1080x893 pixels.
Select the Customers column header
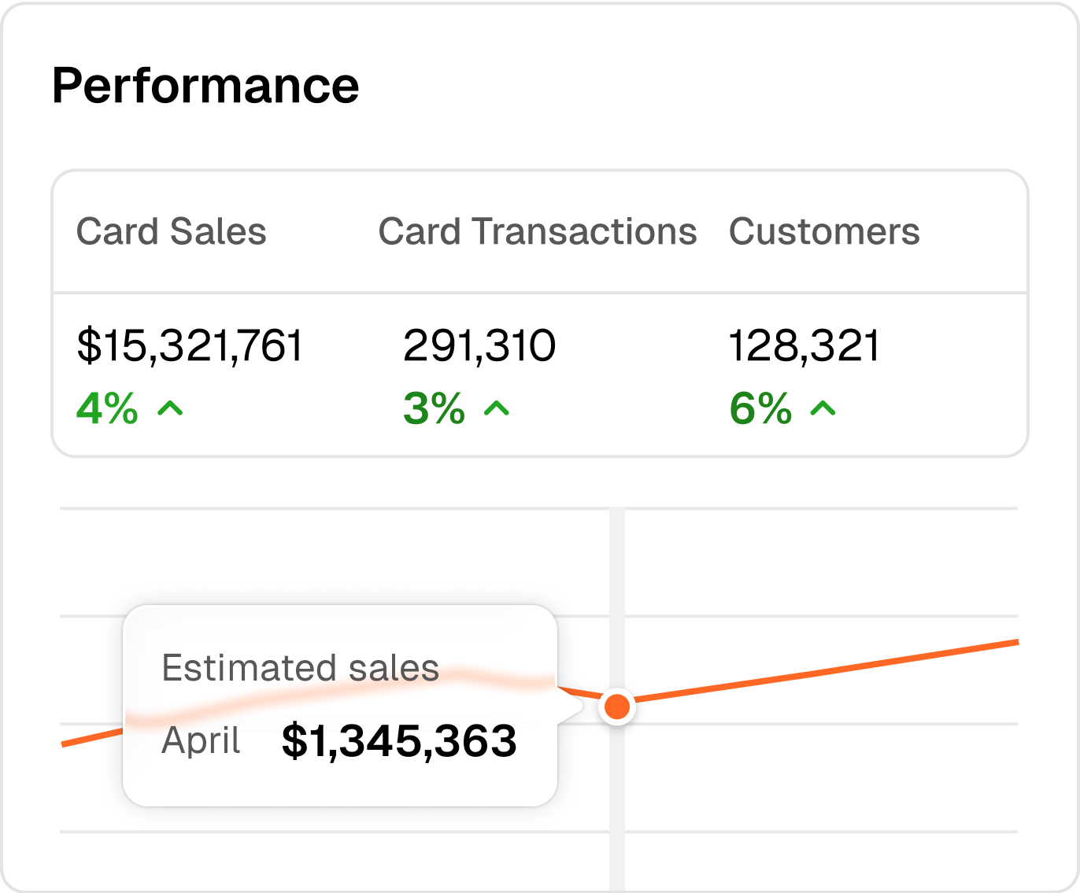click(x=824, y=231)
